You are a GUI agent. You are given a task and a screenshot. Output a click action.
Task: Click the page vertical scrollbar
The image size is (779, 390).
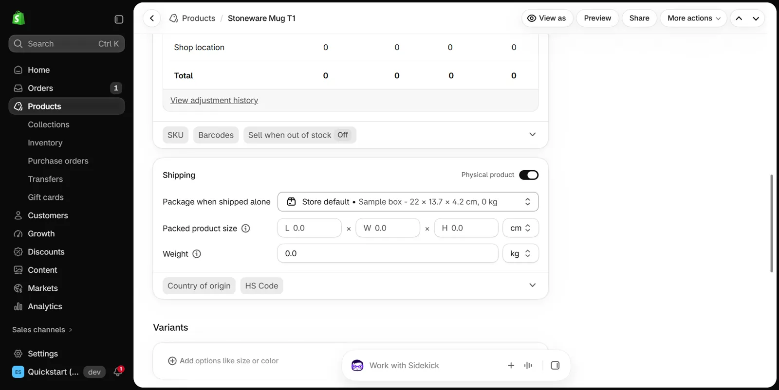coord(772,224)
